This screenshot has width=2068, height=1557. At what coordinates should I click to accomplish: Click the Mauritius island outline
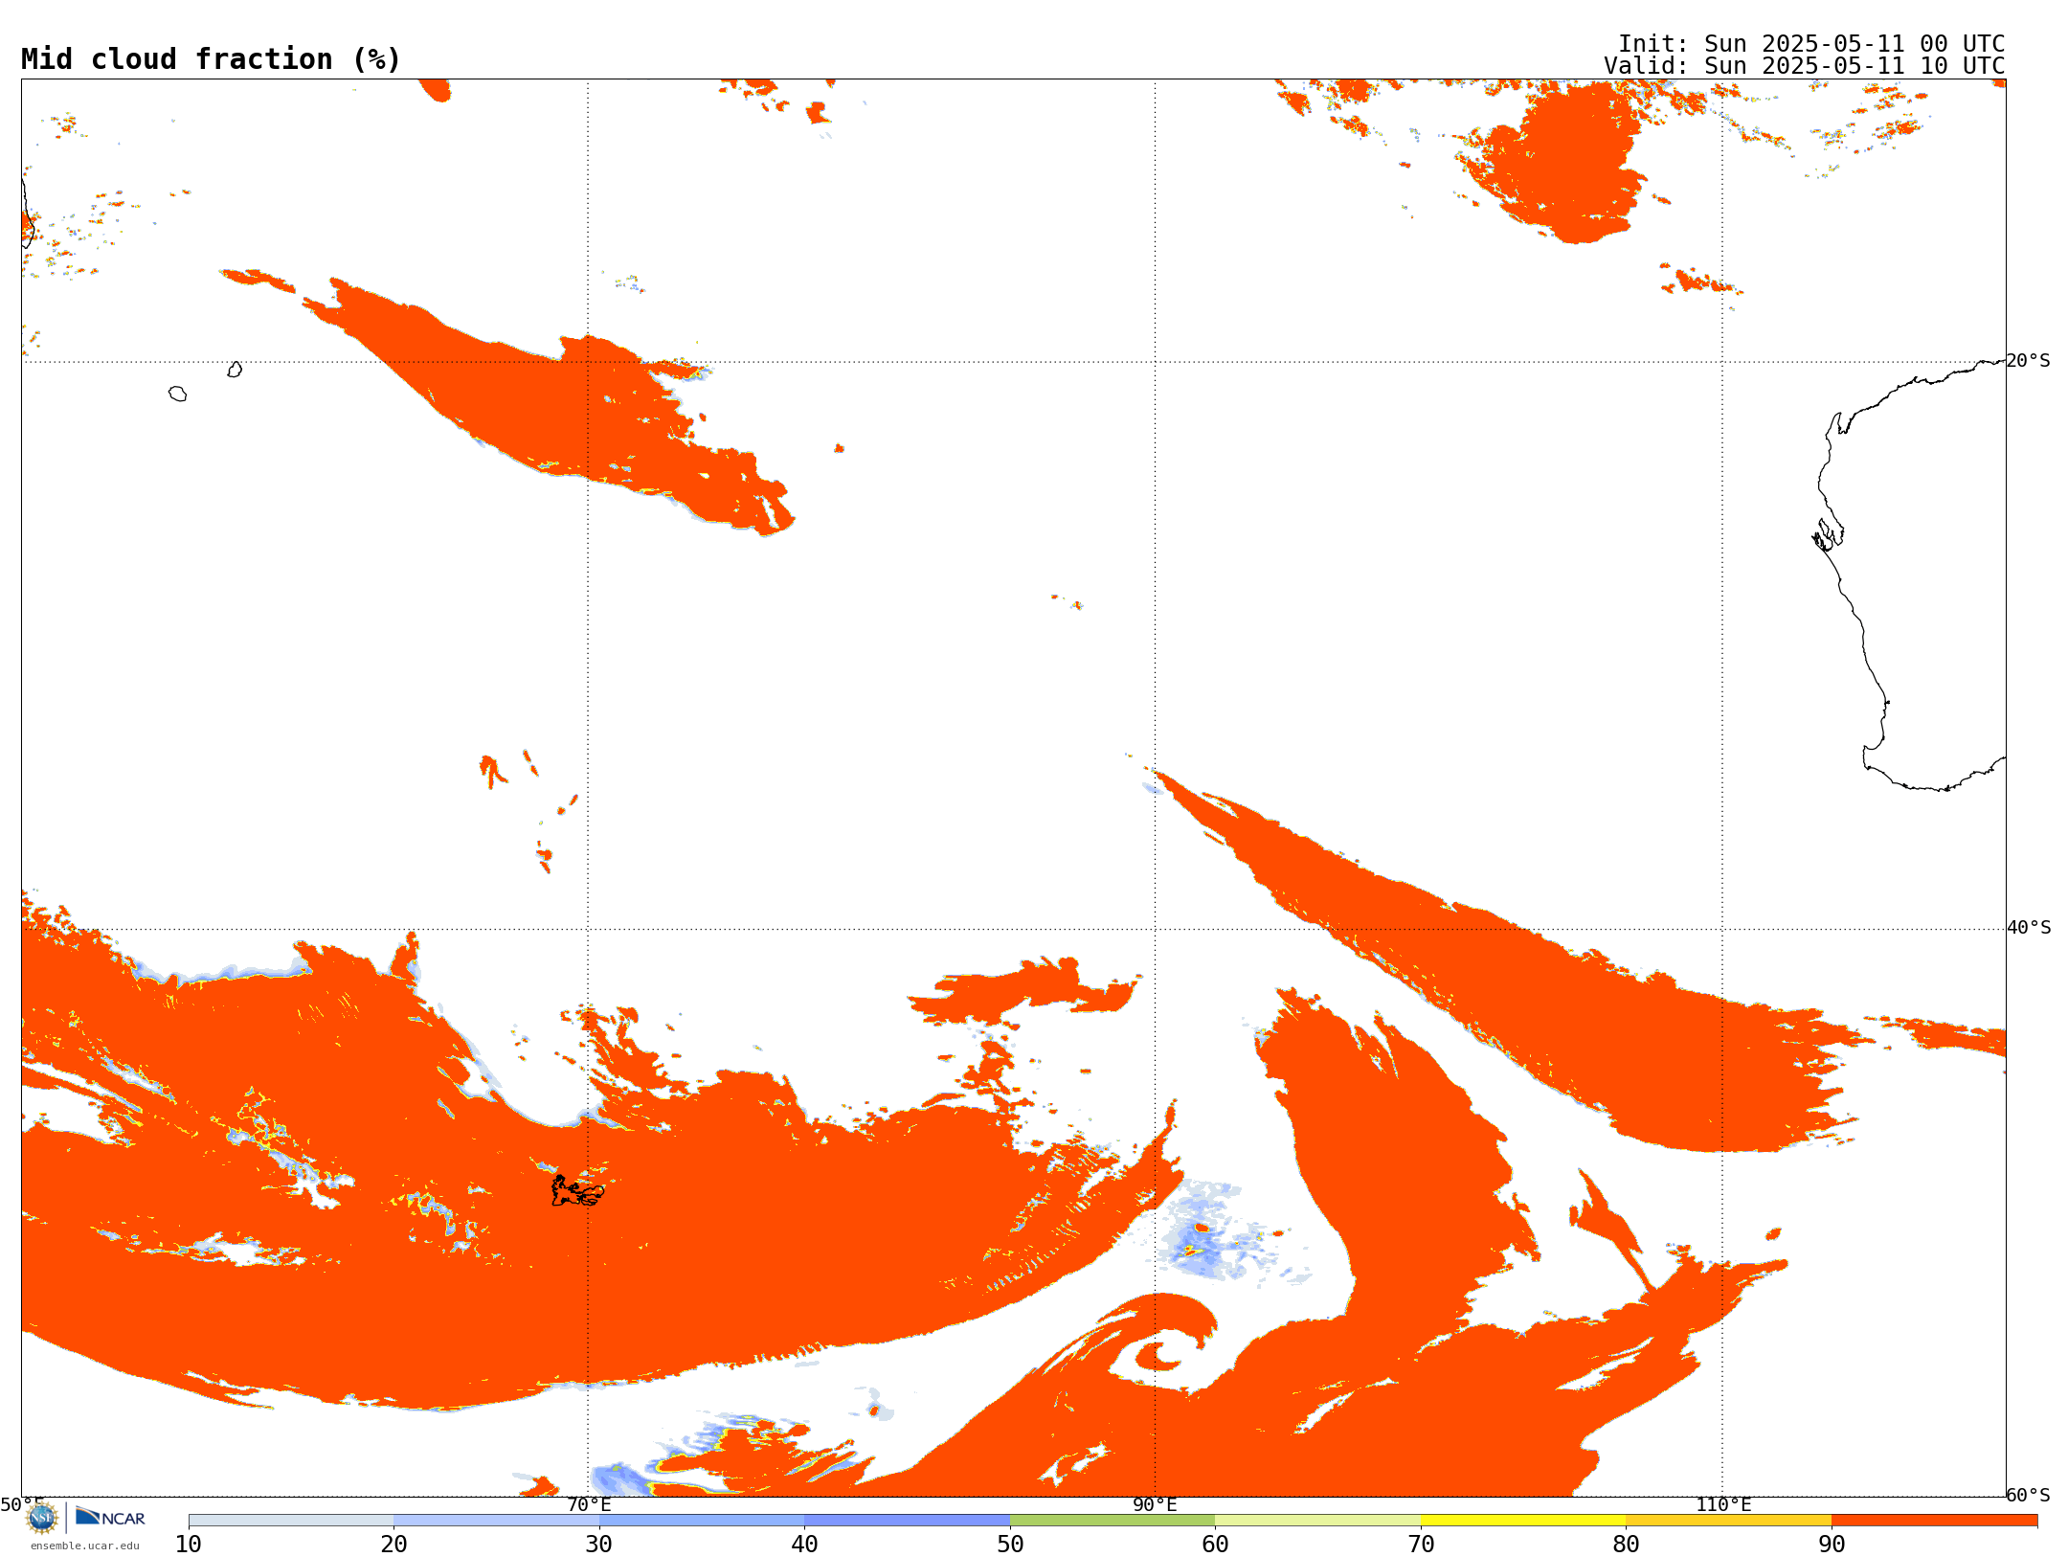(x=235, y=370)
